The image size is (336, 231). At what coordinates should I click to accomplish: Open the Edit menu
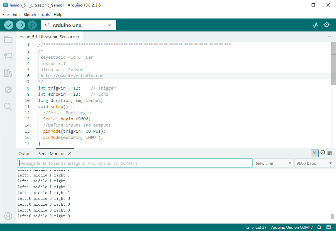[x=16, y=15]
